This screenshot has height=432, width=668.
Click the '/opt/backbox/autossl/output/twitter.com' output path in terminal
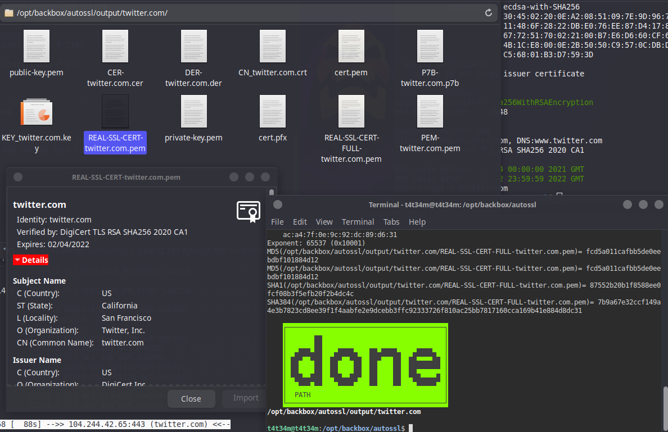[344, 412]
